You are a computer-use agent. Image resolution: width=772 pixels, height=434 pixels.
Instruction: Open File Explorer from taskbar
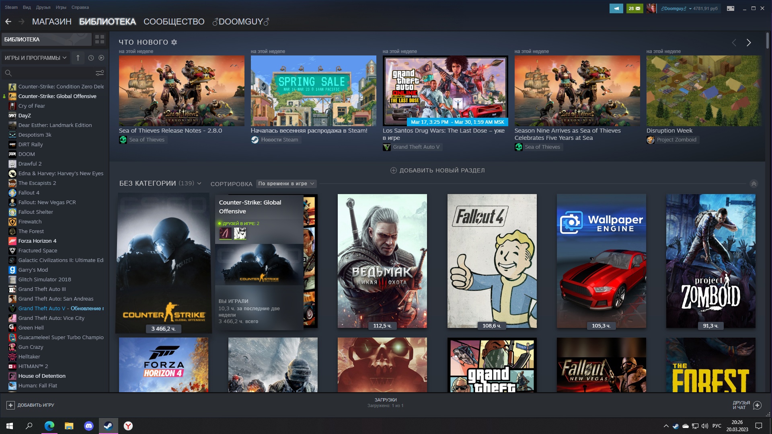click(69, 426)
